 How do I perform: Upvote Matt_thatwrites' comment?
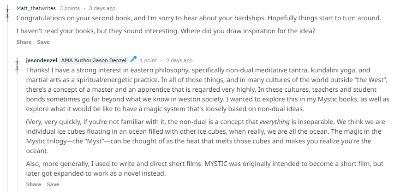click(x=7, y=9)
